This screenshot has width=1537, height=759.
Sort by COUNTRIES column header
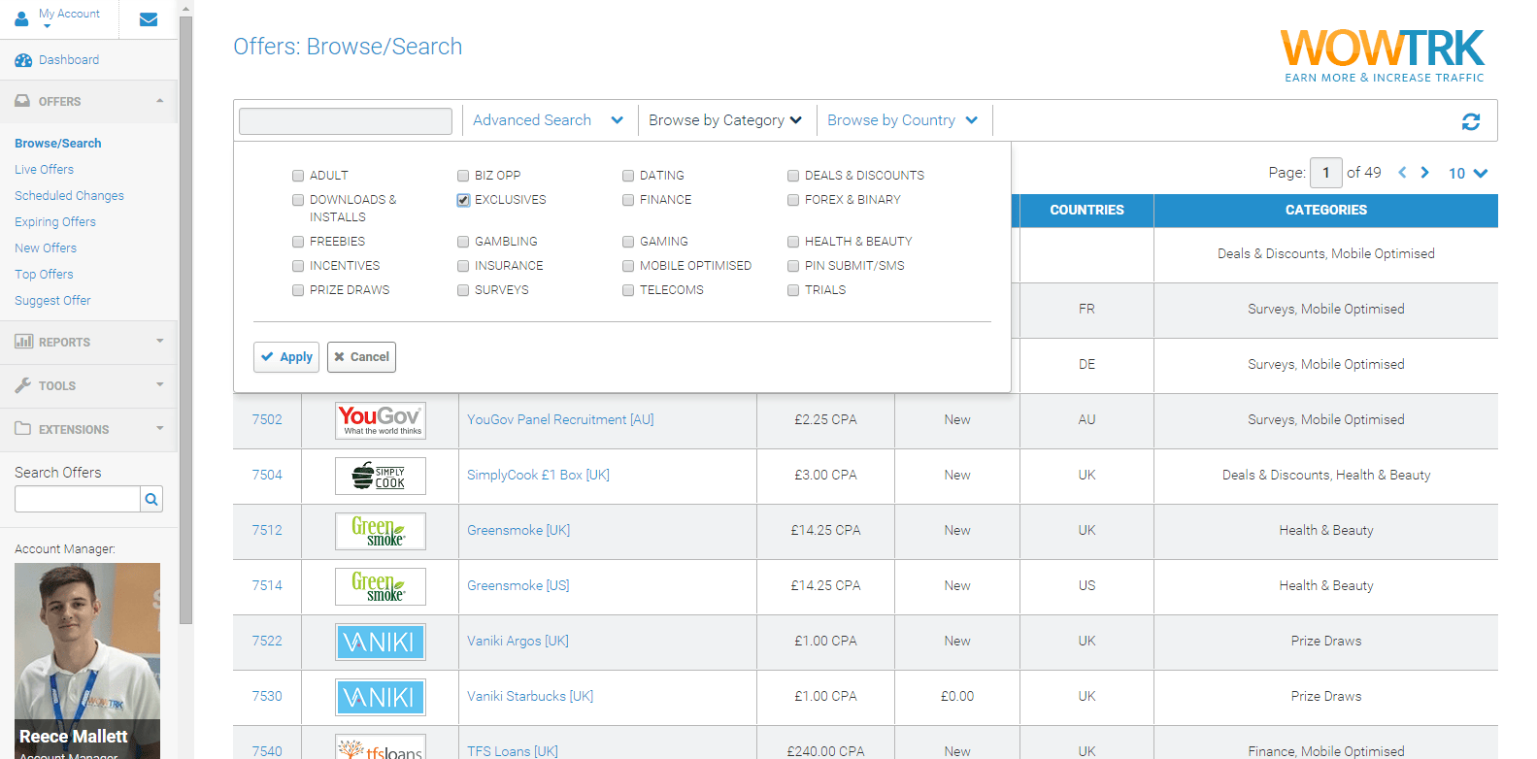point(1086,210)
